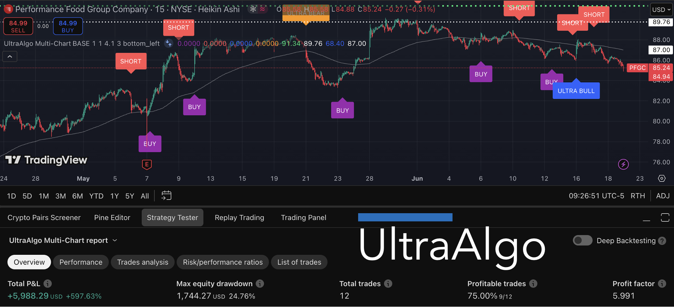Set chart range to YTD
The height and width of the screenshot is (307, 674).
(96, 196)
